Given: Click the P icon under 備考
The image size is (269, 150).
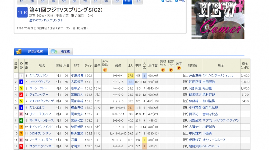Looking at the screenshot, I should (x=179, y=68).
